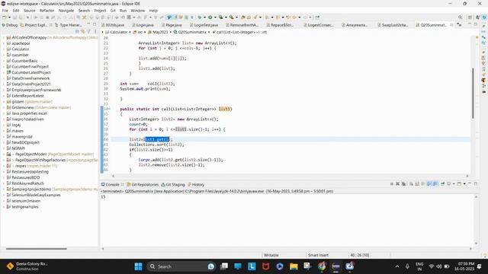Minimize the Console panel
488x274 pixels.
click(470, 184)
